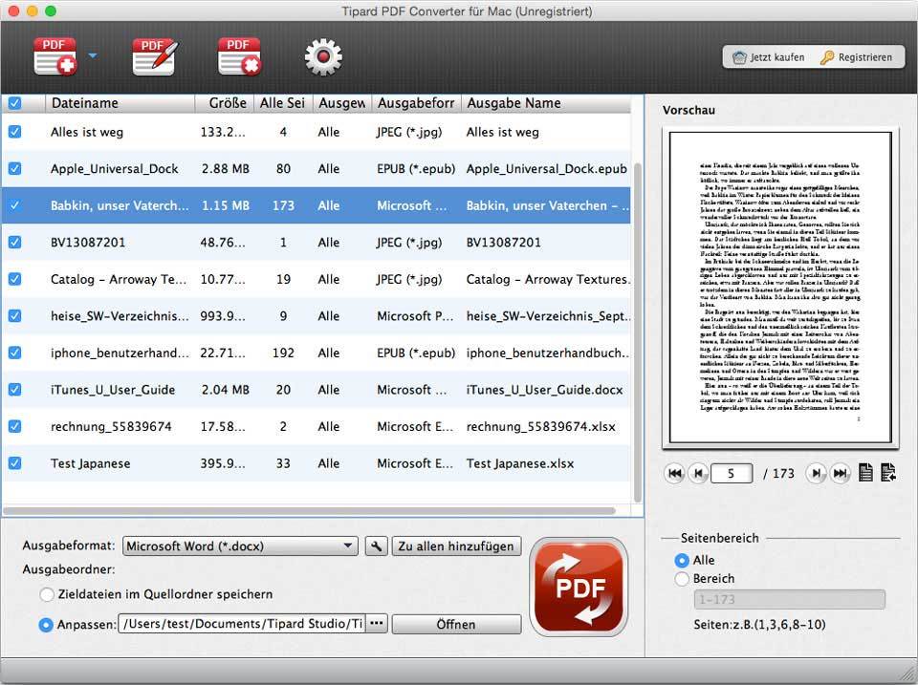Click the Rename PDF pen icon

[x=155, y=56]
